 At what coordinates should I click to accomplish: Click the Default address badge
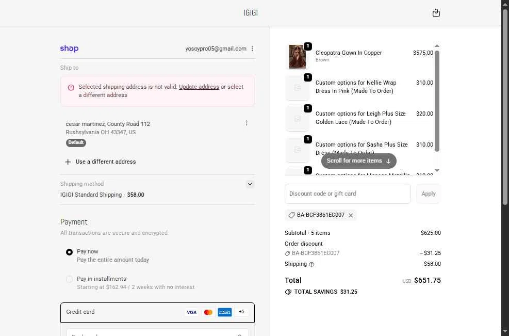click(76, 142)
